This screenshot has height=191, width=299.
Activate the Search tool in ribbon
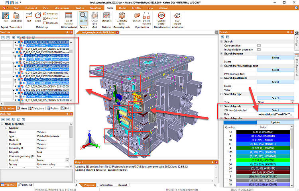(83, 18)
